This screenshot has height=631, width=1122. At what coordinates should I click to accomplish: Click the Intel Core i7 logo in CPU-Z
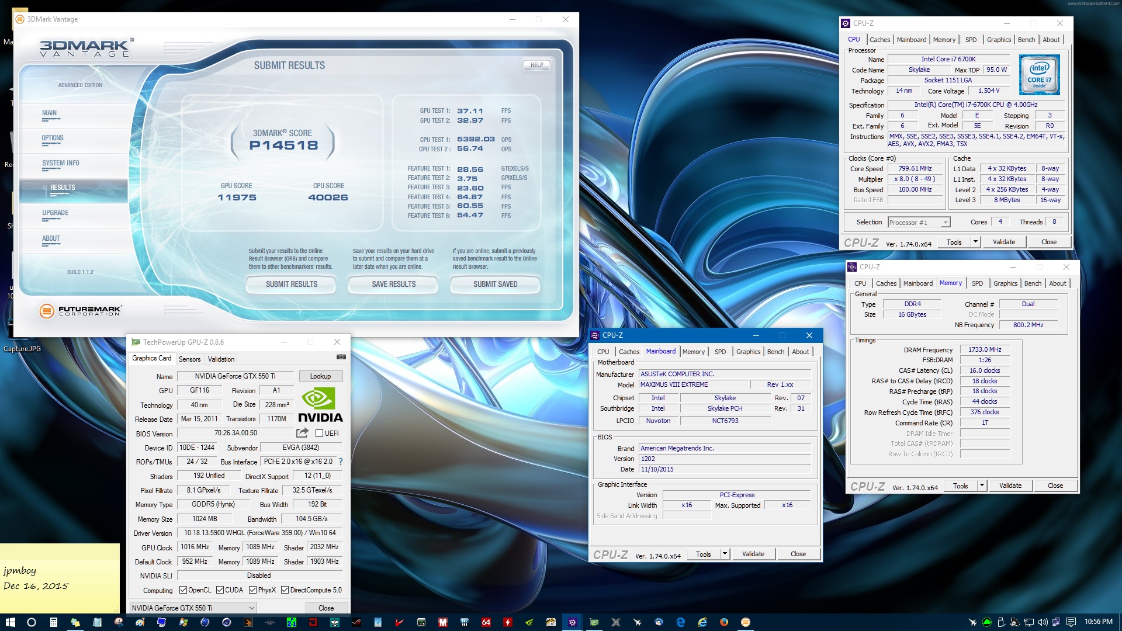(x=1040, y=75)
